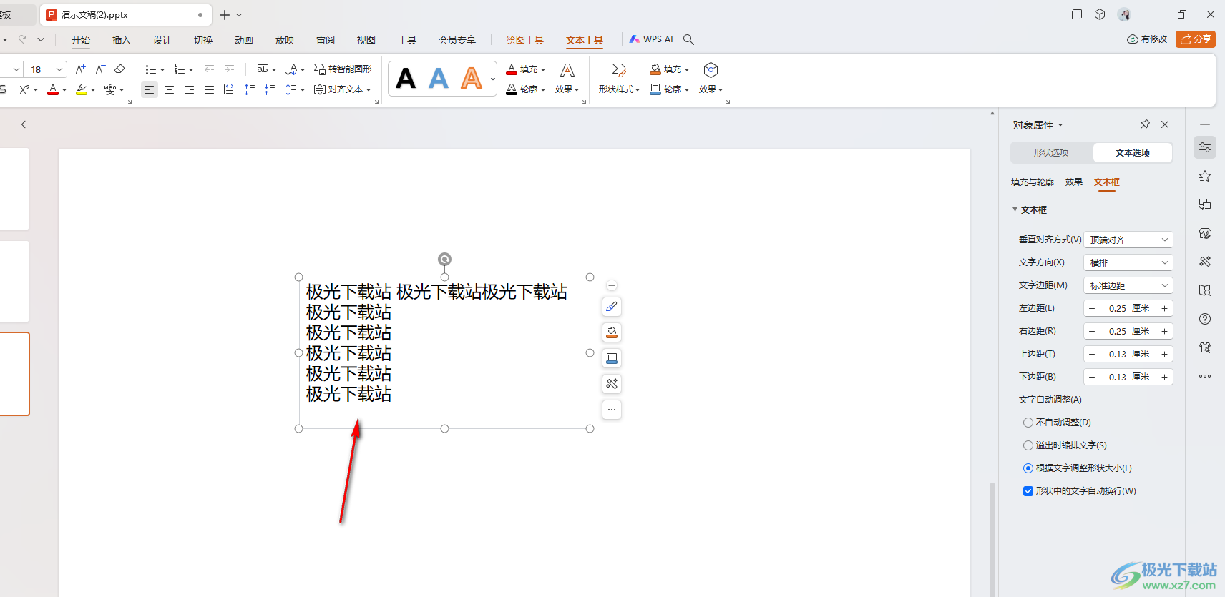Center align the text
This screenshot has width=1225, height=597.
pos(169,89)
